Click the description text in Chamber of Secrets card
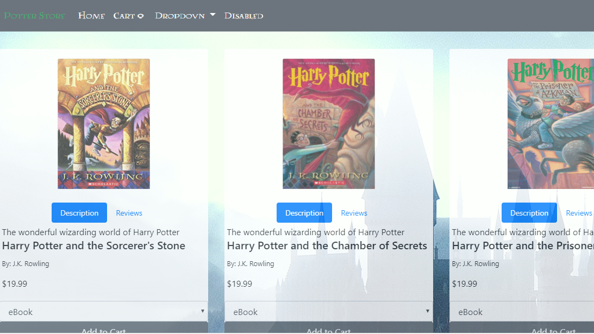Screen dimensions: 594x334 316,232
